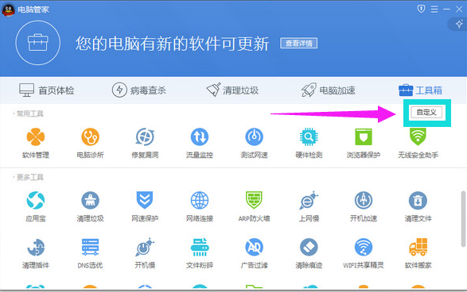Click the 清理垃圾 broom icon under 更多工具
This screenshot has height=292, width=467.
tap(90, 200)
